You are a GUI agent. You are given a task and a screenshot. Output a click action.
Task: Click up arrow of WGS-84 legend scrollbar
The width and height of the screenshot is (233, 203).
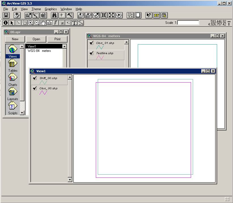[127, 42]
